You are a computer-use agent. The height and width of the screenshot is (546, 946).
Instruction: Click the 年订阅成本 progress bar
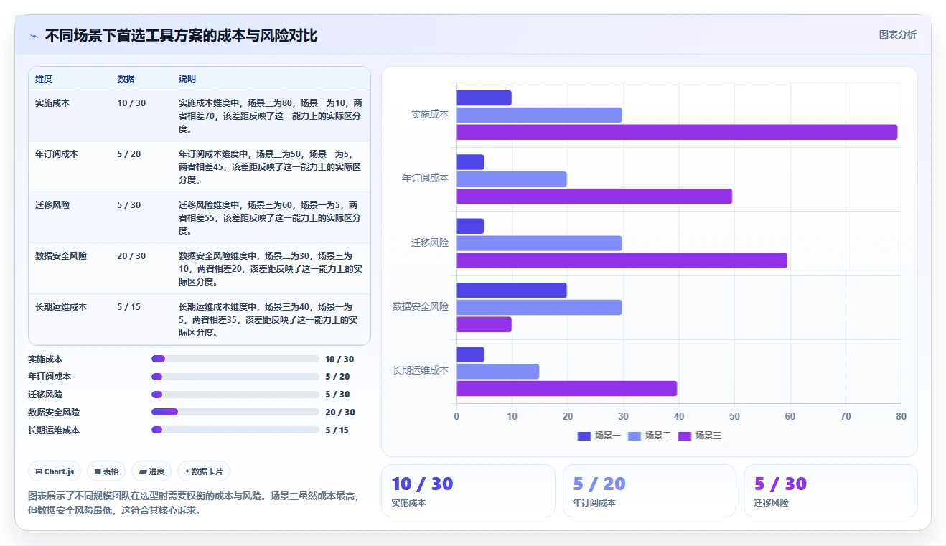click(x=235, y=377)
